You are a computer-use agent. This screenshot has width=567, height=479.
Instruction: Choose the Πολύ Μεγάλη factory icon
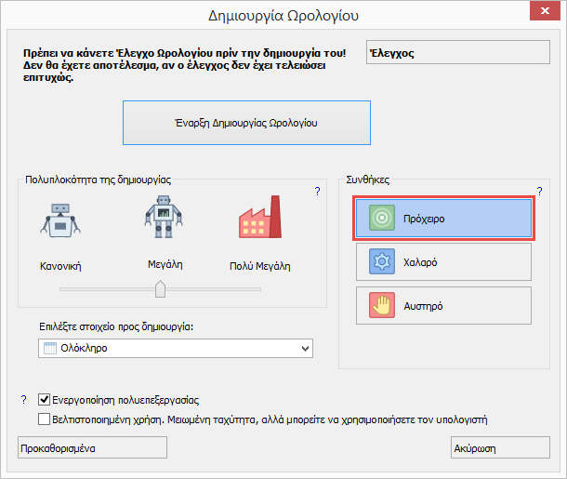pyautogui.click(x=259, y=221)
